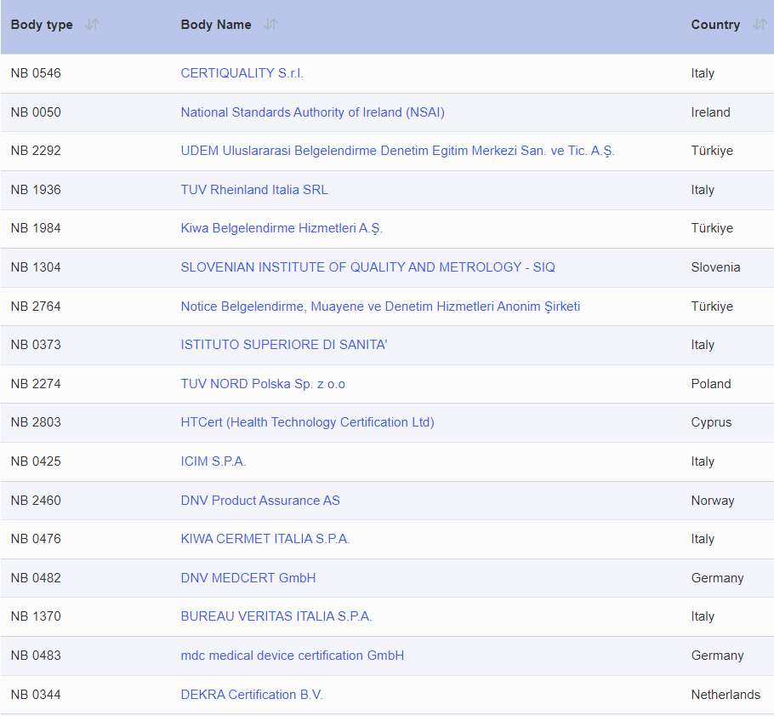Click the Body Name sort arrows icon
Image resolution: width=774 pixels, height=716 pixels.
[270, 25]
